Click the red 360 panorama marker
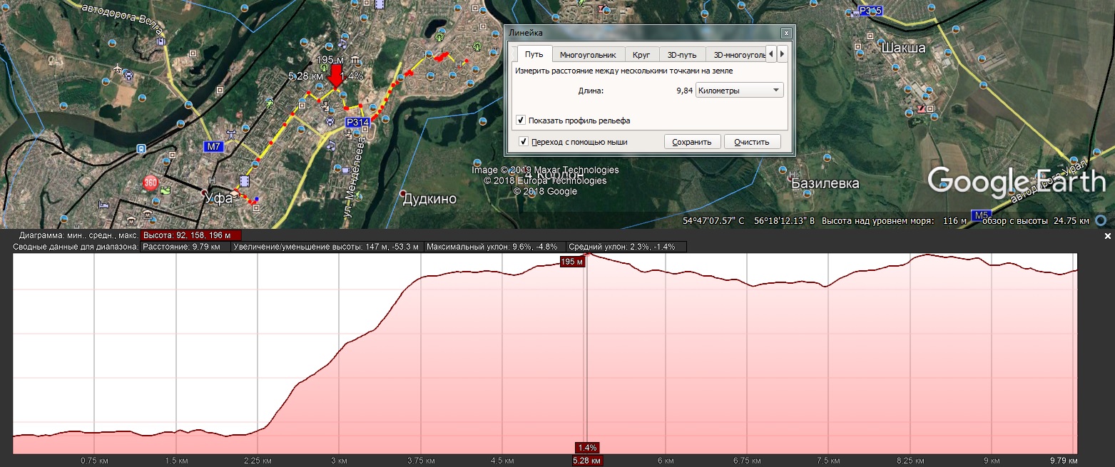This screenshot has height=467, width=1115. tap(151, 183)
